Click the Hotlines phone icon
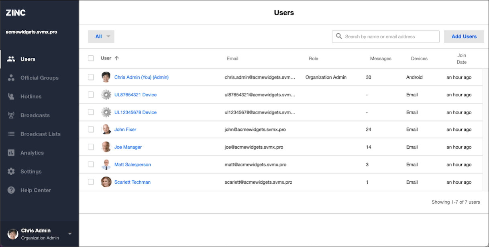489x247 pixels. point(11,97)
